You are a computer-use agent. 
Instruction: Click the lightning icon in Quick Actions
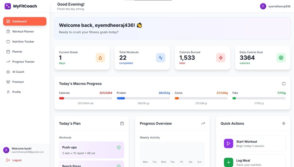(x=284, y=124)
